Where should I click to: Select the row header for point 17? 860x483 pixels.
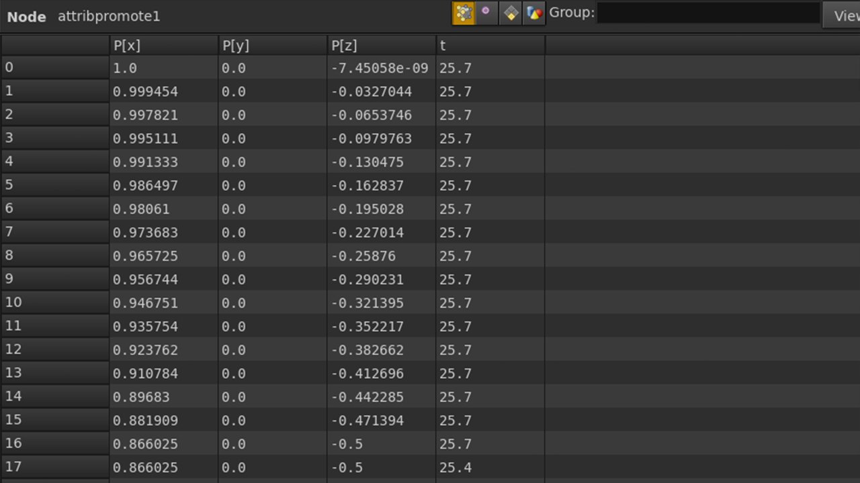point(54,466)
